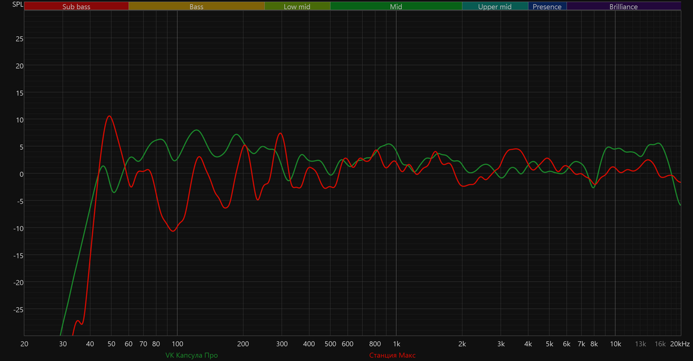Viewport: 693px width, 361px height.
Task: Click the -25 dB SPL axis value
Action: coord(18,310)
